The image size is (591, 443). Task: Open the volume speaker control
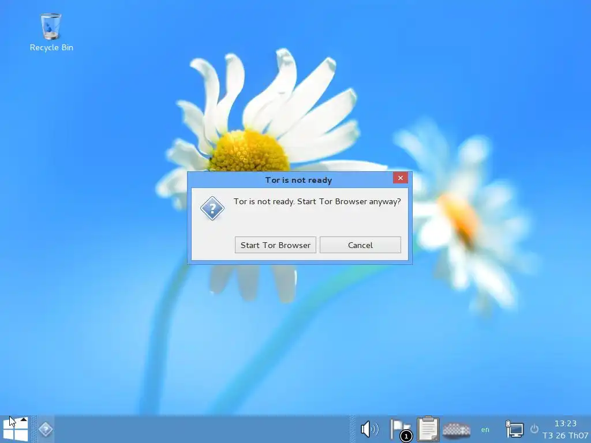tap(369, 429)
